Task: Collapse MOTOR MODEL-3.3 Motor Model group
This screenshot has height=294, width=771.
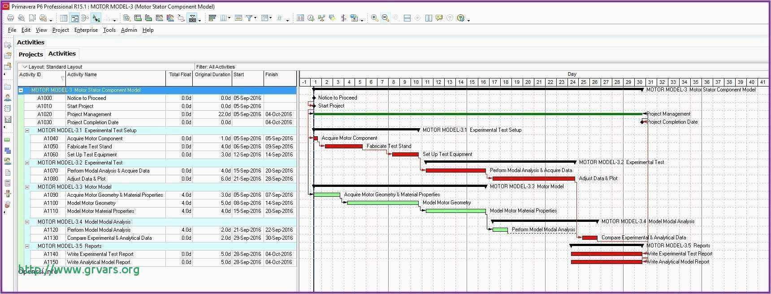Action: 27,187
